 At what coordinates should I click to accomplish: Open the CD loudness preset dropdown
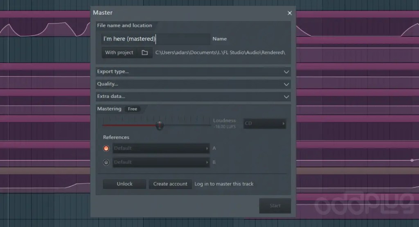click(265, 124)
